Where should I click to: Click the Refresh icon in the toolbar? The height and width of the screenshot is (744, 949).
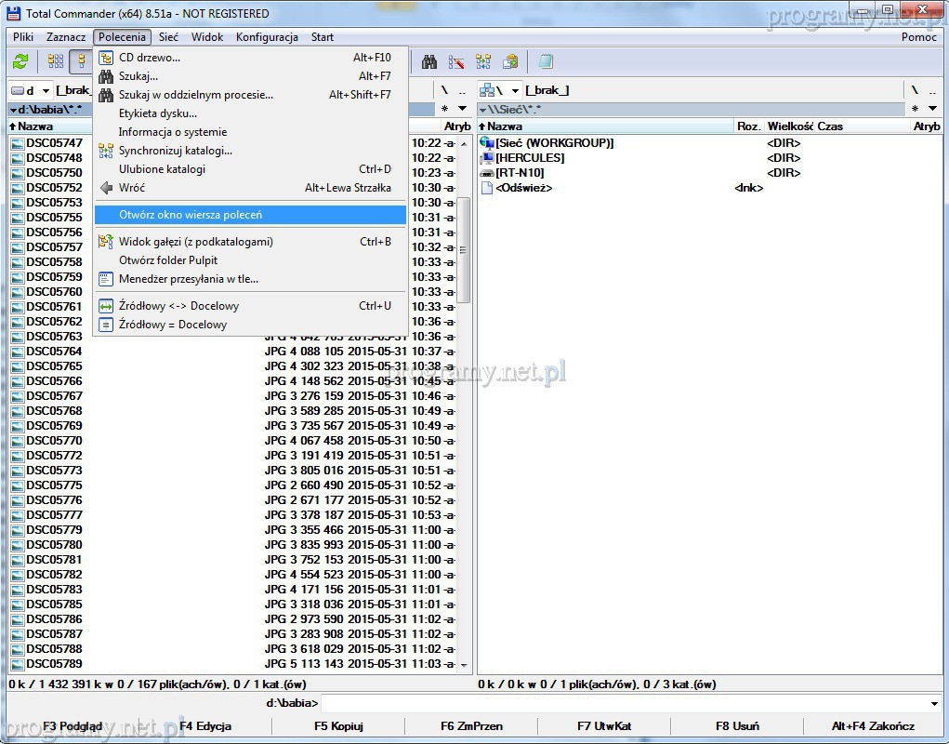point(20,62)
